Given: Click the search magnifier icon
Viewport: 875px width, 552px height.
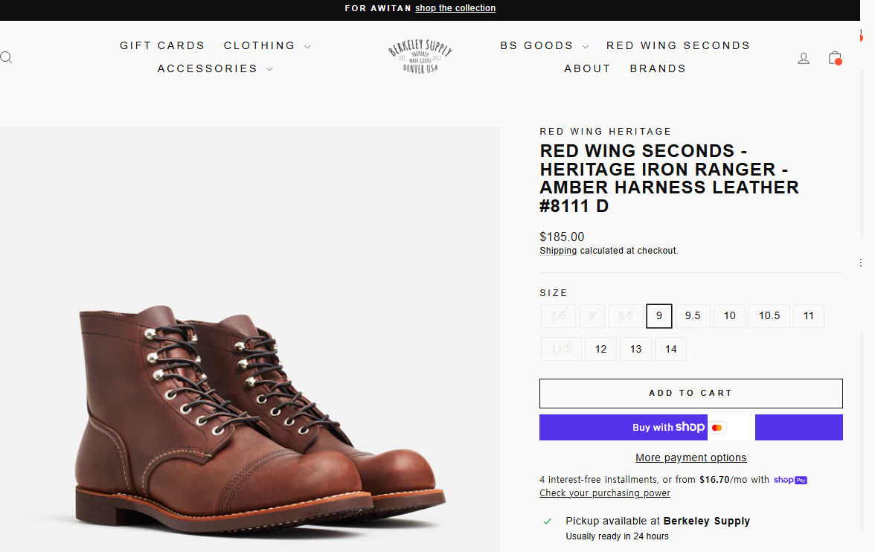Looking at the screenshot, I should (x=6, y=57).
